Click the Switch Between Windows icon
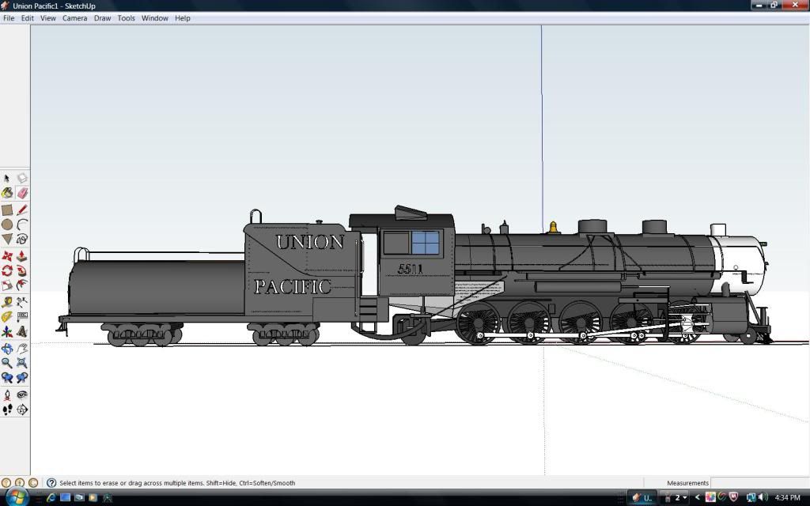 coord(79,498)
